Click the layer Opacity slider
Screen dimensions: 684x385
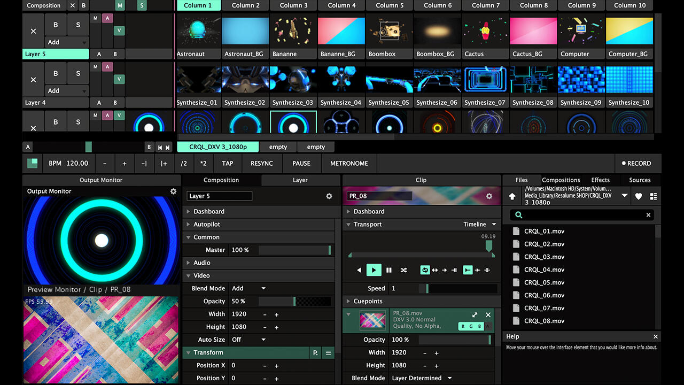point(294,302)
